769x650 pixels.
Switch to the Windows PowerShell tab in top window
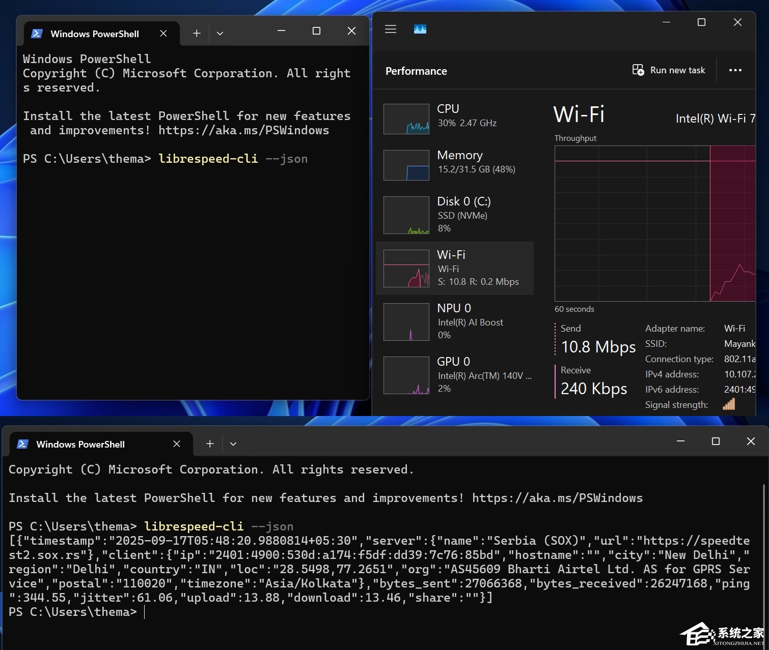tap(94, 34)
